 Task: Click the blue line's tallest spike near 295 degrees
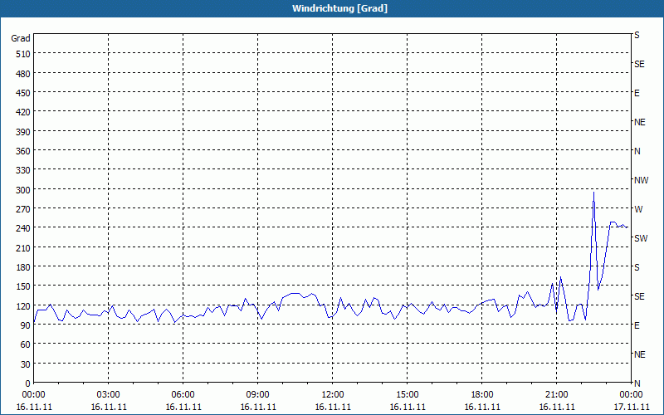coord(593,193)
